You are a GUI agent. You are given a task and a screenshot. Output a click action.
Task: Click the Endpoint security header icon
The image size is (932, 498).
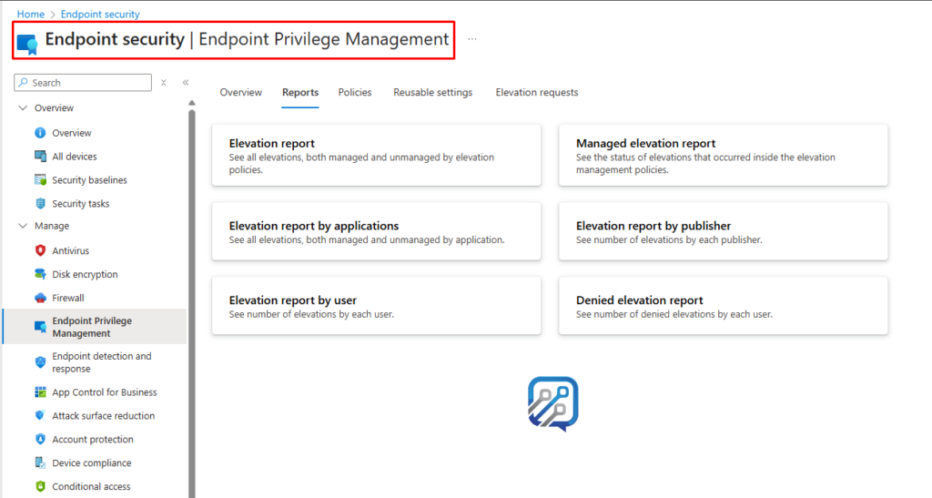(27, 44)
